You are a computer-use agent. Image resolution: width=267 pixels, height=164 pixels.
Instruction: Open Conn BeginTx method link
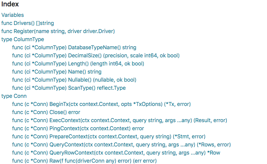point(101,104)
